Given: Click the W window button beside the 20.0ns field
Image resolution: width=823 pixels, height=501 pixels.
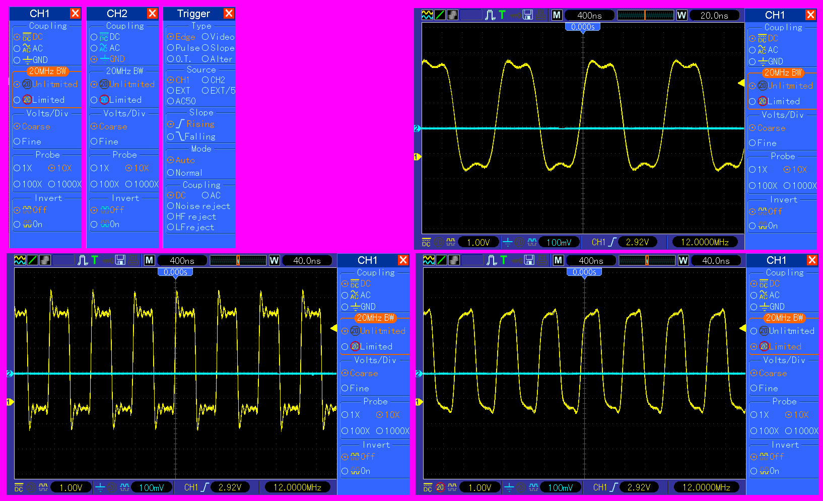Looking at the screenshot, I should tap(681, 15).
